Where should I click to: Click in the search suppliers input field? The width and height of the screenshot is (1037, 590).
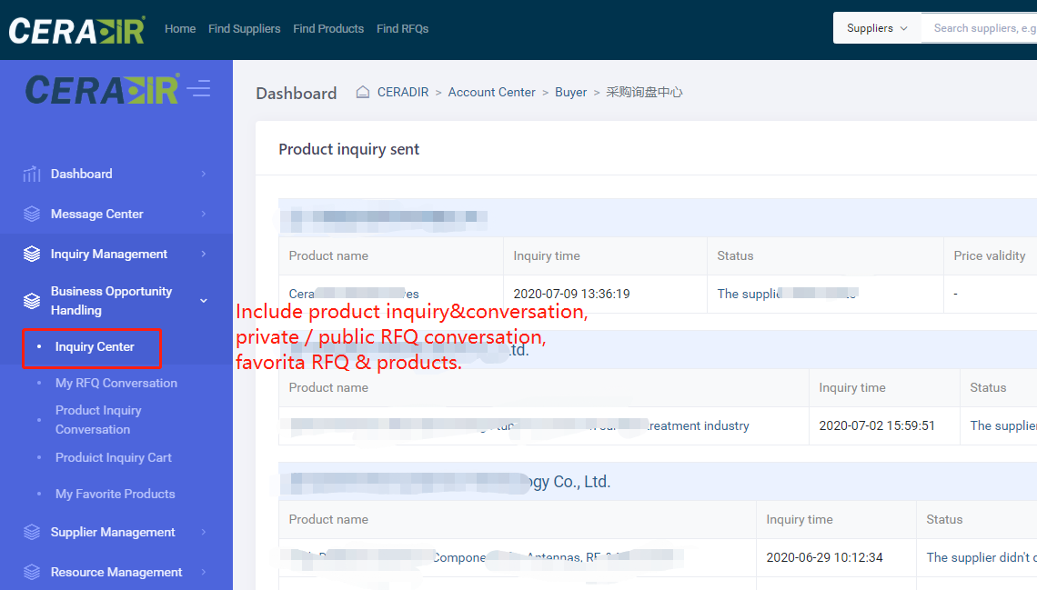point(979,28)
